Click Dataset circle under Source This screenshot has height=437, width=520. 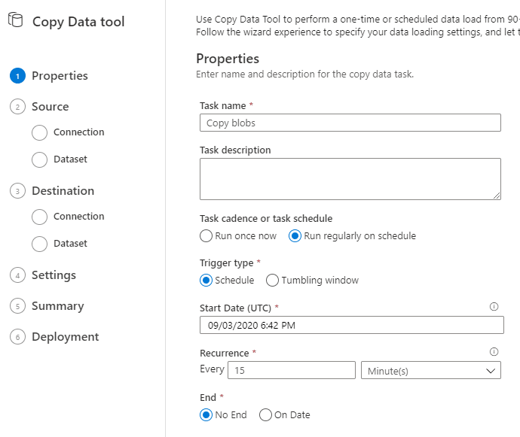tap(39, 159)
